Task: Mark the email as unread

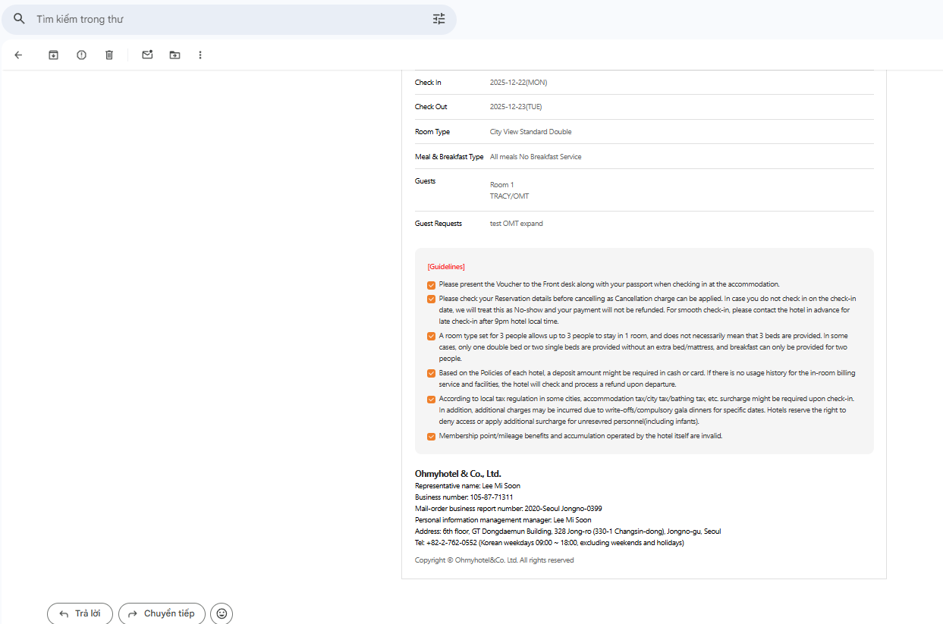Action: 148,55
